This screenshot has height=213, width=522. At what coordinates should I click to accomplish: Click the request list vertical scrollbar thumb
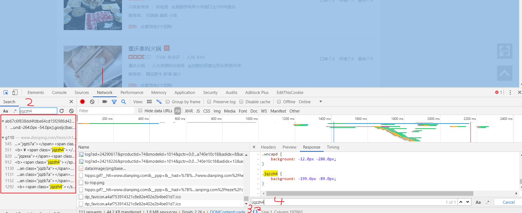coord(246,199)
